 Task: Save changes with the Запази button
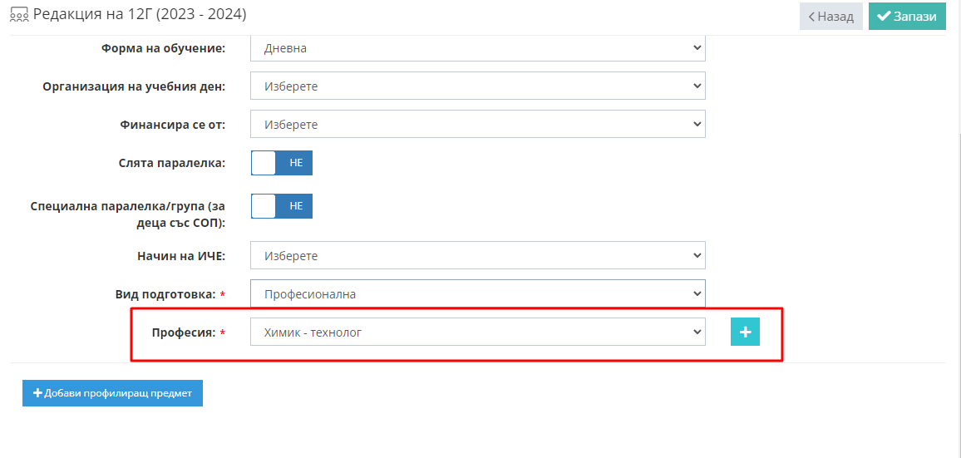[x=908, y=17]
